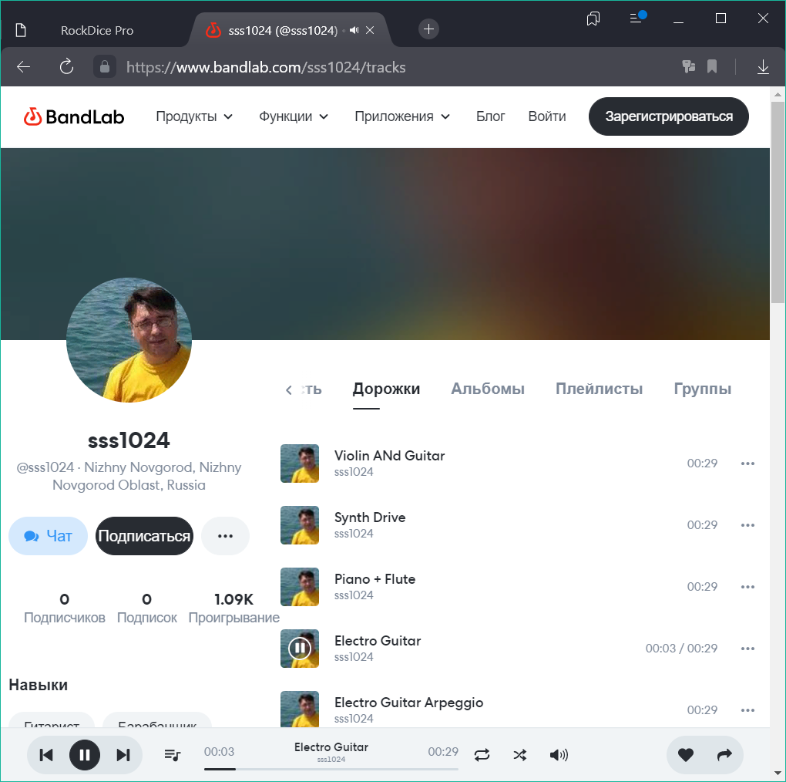Screen dimensions: 786x782
Task: Click the 1.09K Проигрывание plays stat
Action: pos(234,608)
